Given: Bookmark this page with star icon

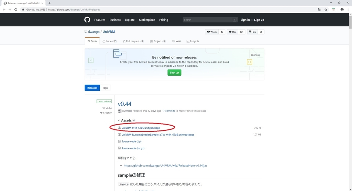Looking at the screenshot, I should 326,10.
